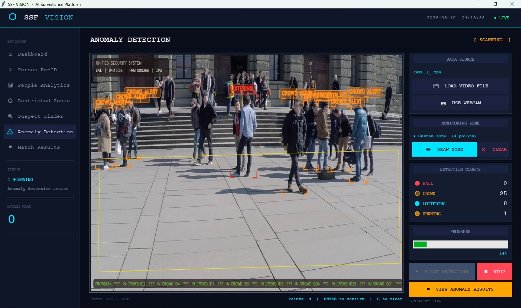Open the Dashboard section
Image resolution: width=521 pixels, height=308 pixels.
32,54
